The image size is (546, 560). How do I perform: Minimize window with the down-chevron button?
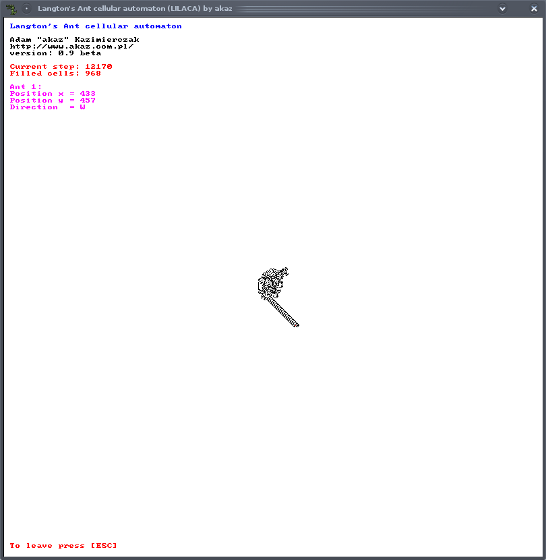[502, 9]
